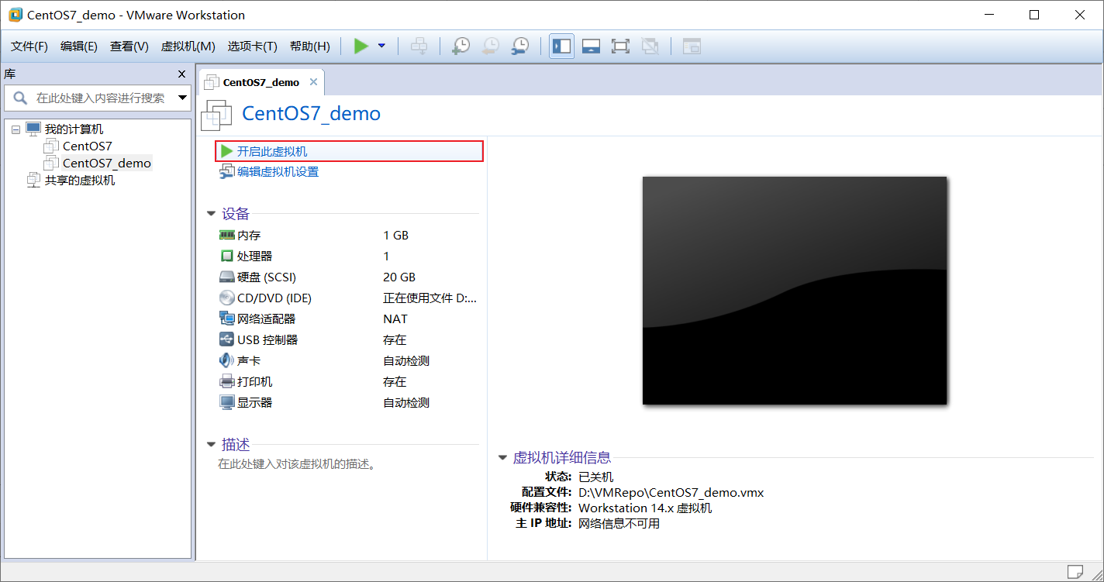Click the Workstation 14.x 虚拟机 compatibility text
Viewport: 1104px width, 582px height.
pyautogui.click(x=645, y=508)
